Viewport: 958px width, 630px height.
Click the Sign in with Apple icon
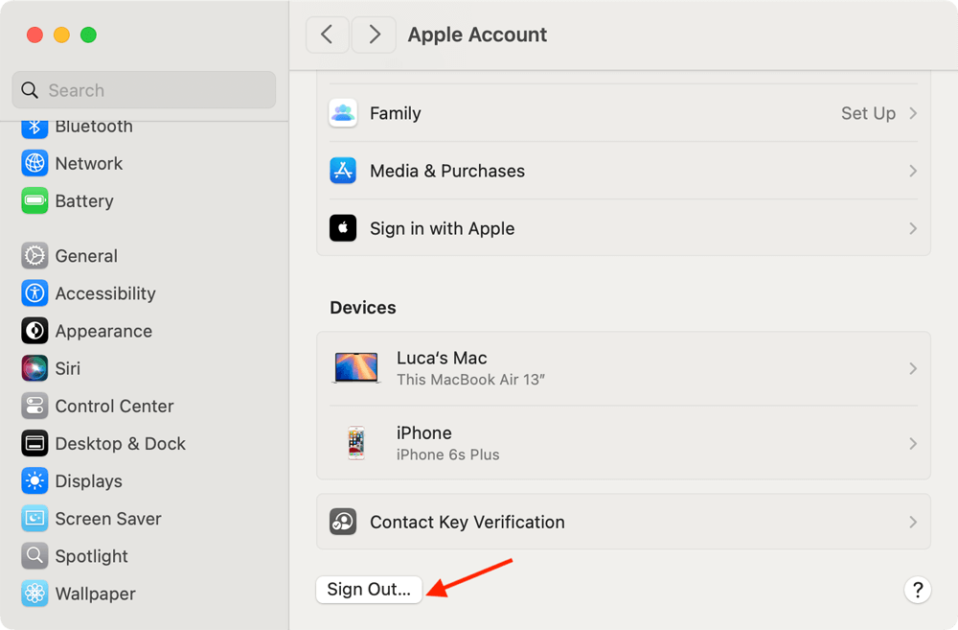(x=343, y=228)
